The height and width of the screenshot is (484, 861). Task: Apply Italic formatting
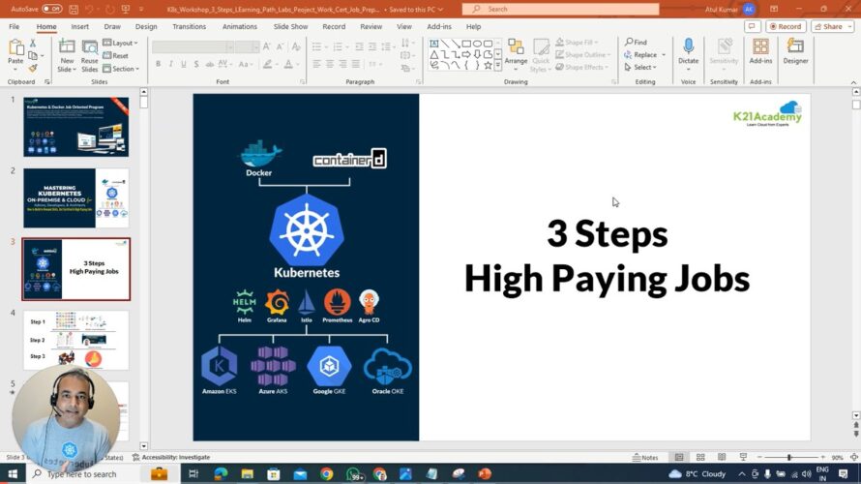coord(171,64)
